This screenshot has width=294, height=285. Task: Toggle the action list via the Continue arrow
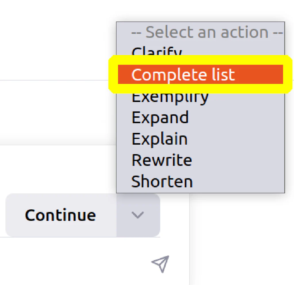(138, 215)
